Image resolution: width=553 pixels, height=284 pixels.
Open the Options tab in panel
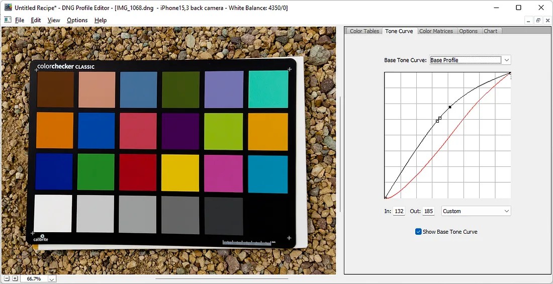point(468,31)
